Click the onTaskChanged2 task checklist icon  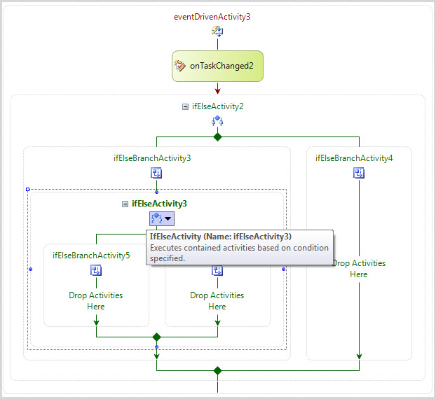180,66
